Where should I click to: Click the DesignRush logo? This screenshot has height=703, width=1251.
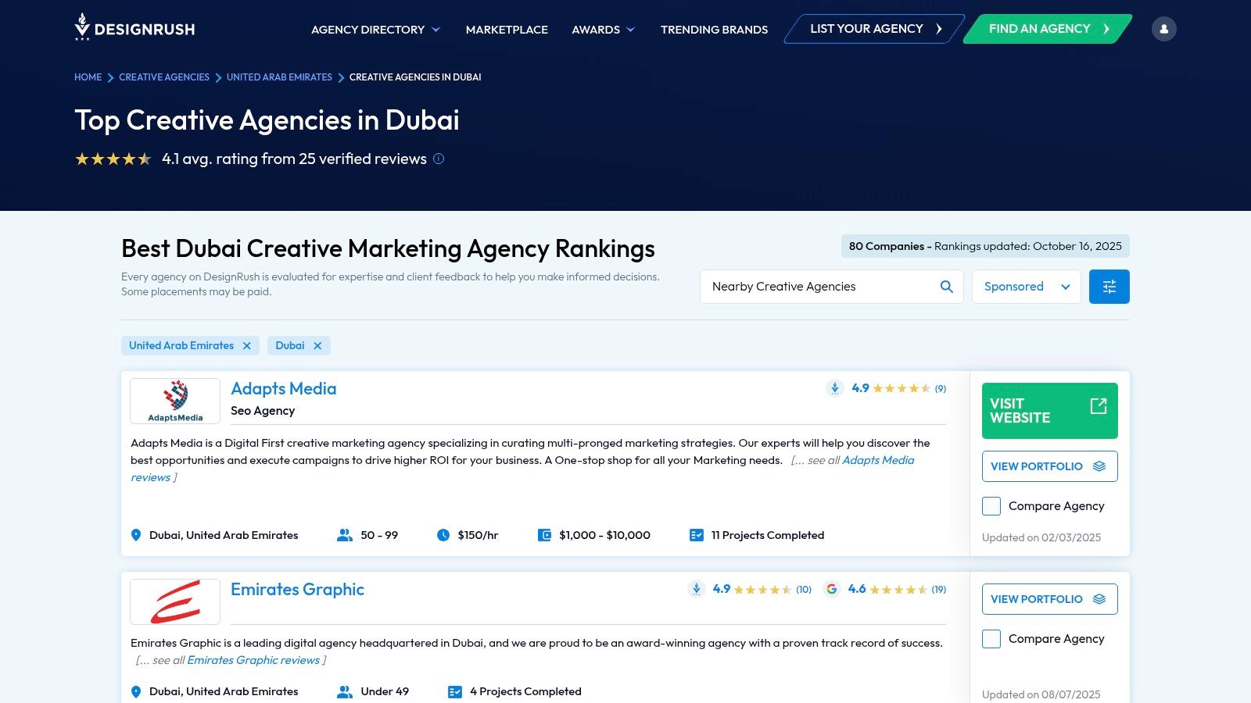[134, 27]
